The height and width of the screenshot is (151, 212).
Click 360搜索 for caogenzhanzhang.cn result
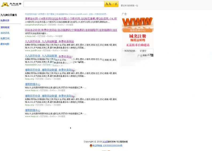click(70, 25)
